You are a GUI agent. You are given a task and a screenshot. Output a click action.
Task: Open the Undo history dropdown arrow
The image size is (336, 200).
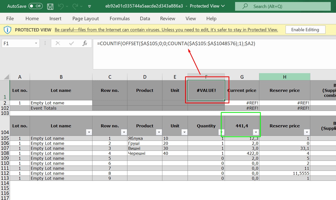tap(67, 6)
